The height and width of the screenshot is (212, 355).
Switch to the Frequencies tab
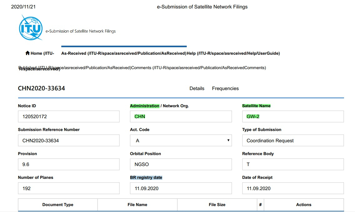coord(225,88)
